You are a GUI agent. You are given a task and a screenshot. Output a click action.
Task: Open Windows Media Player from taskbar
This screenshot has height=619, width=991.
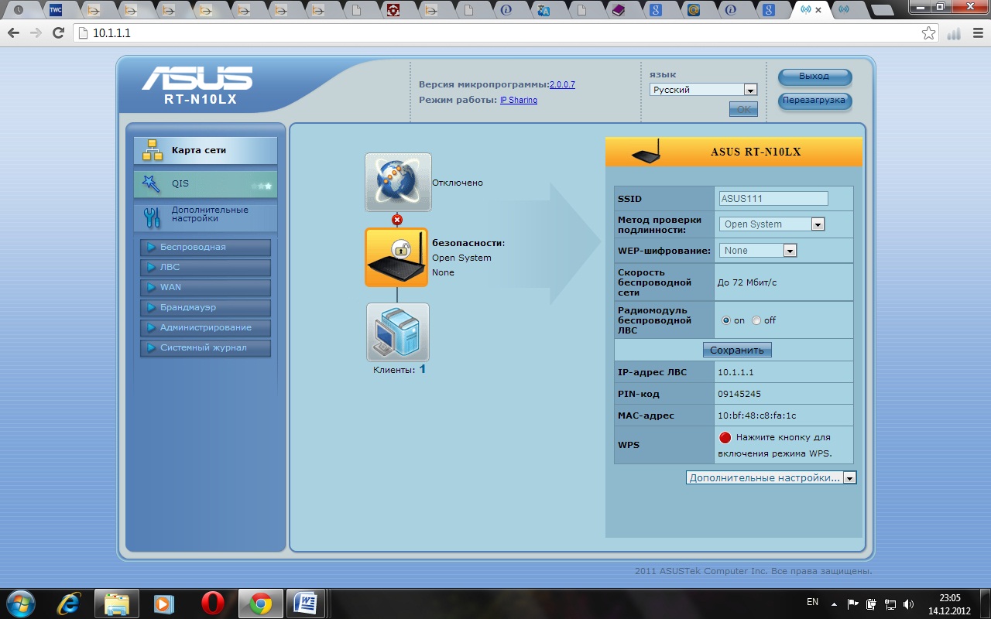point(164,603)
